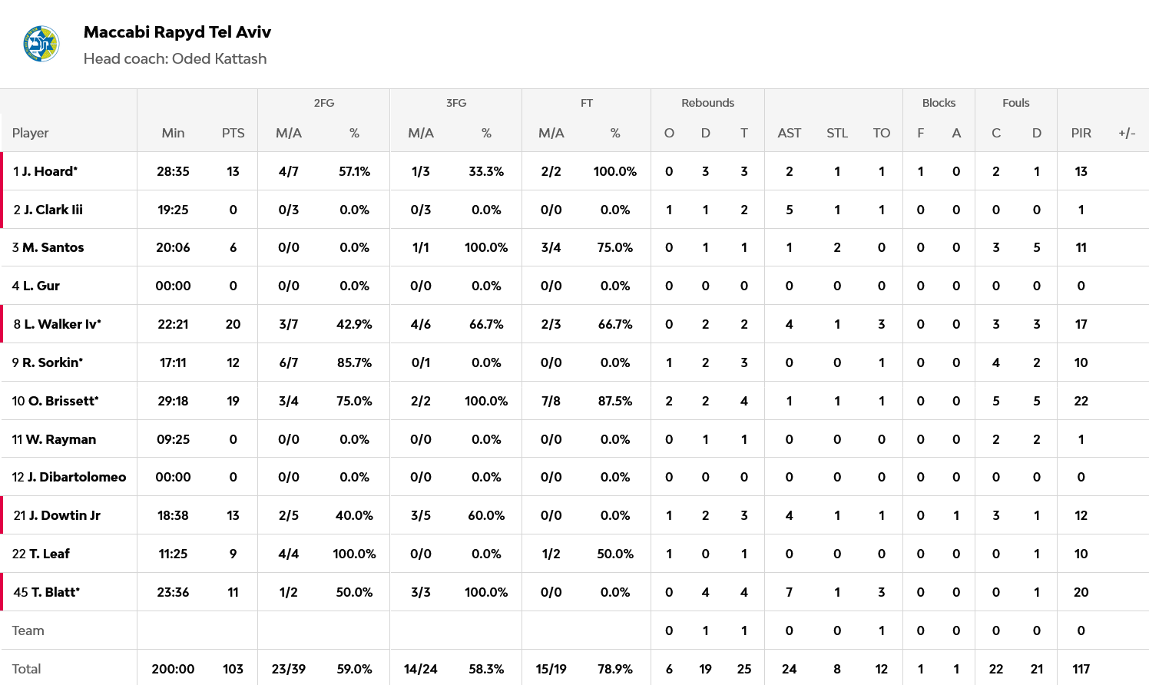Image resolution: width=1149 pixels, height=685 pixels.
Task: Click the TO column header
Action: point(881,133)
